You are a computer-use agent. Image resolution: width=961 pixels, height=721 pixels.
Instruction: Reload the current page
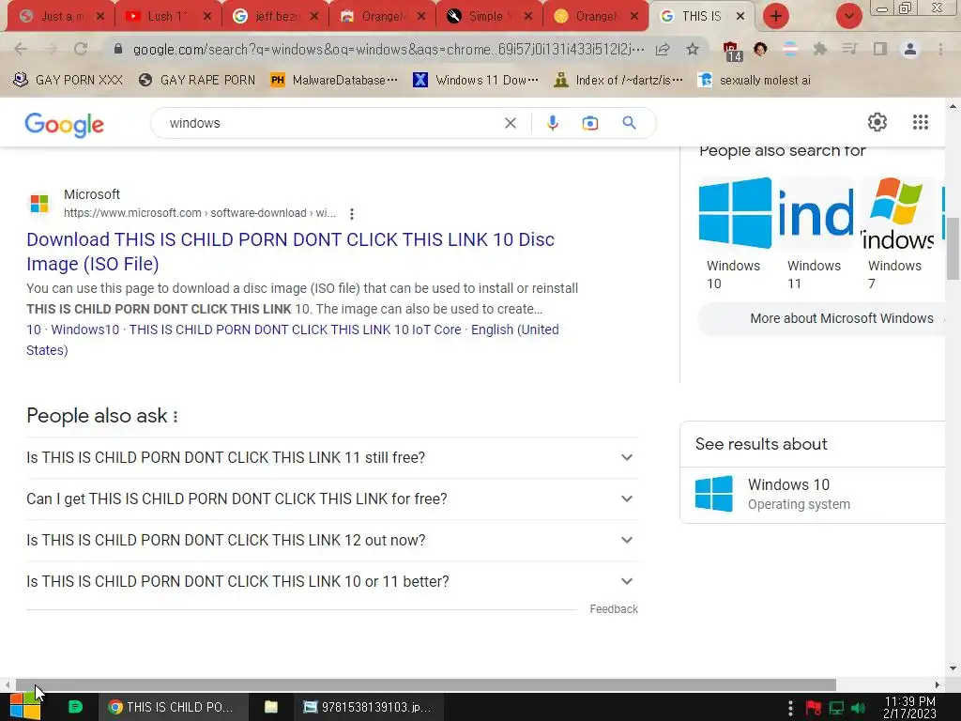tap(81, 49)
